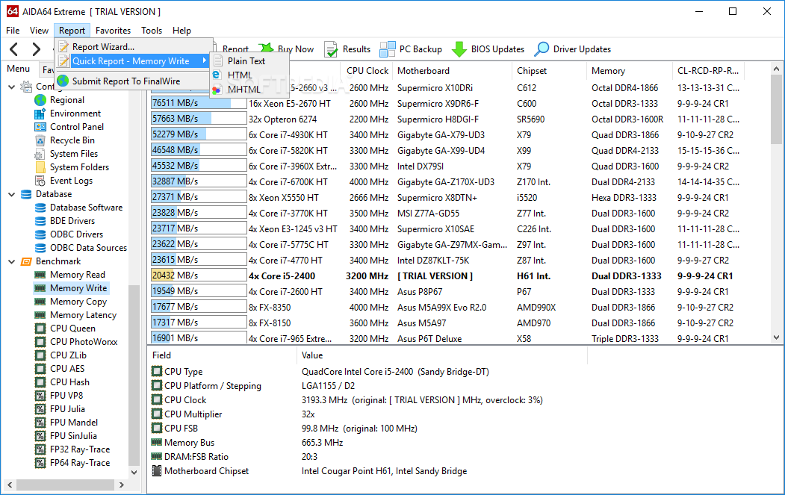This screenshot has width=785, height=495.
Task: Click the Recycle Bin icon in tree
Action: click(40, 140)
